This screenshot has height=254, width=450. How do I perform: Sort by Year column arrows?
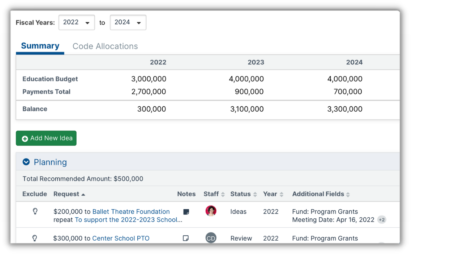point(282,195)
